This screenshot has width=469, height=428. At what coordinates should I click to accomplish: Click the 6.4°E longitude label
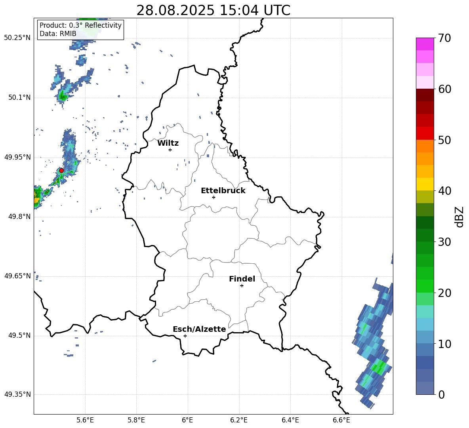click(290, 420)
